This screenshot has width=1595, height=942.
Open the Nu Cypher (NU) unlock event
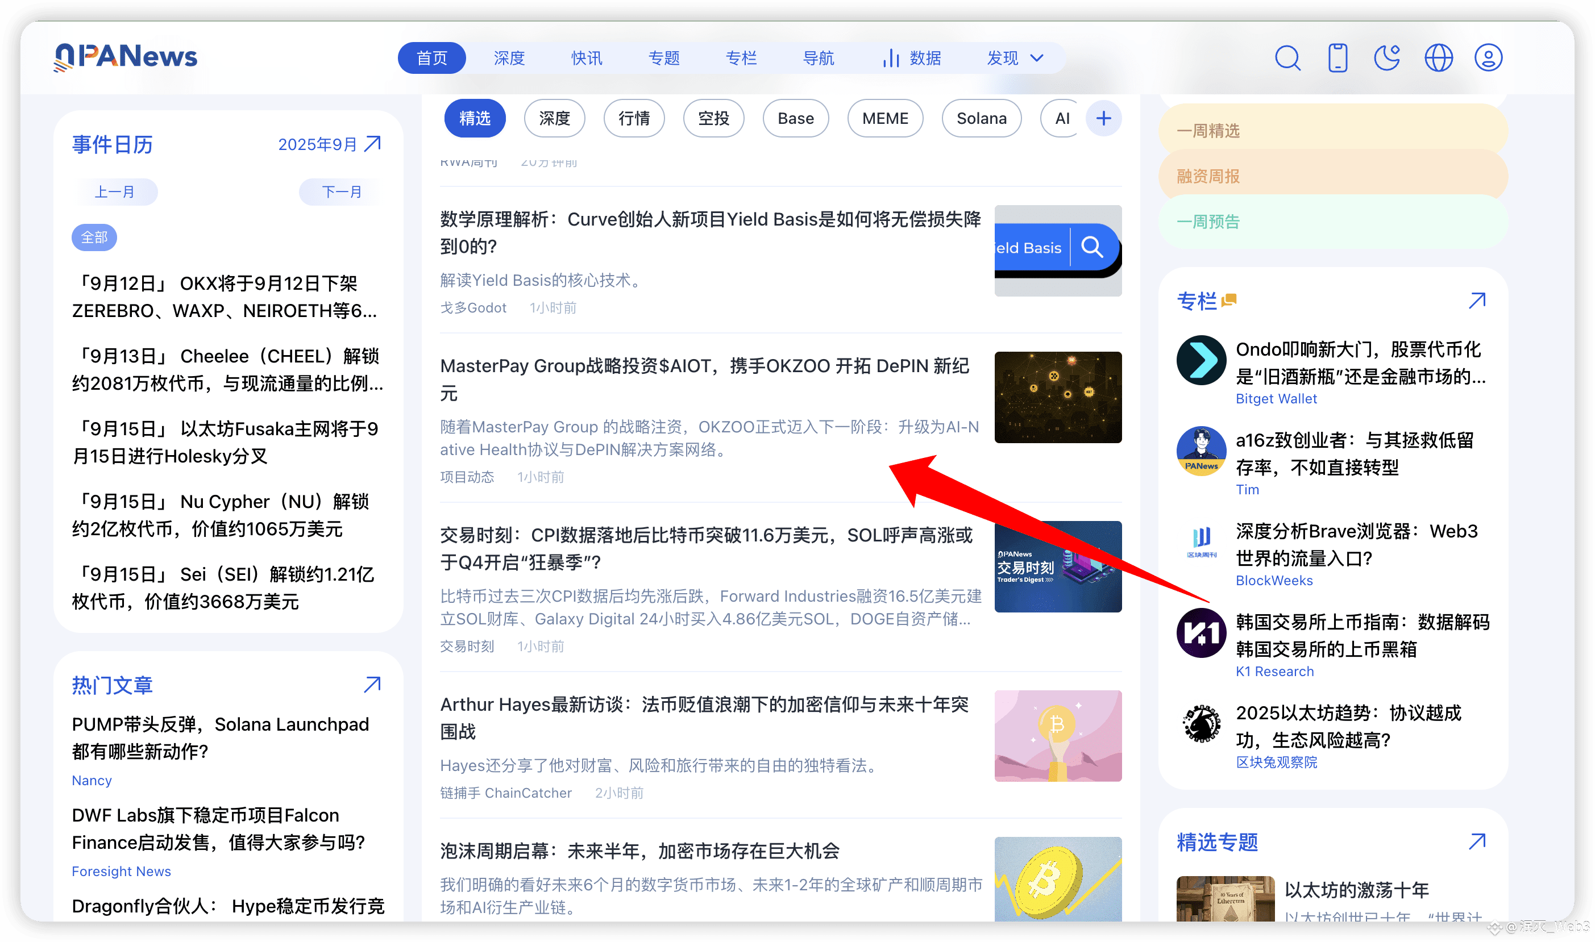(x=221, y=515)
